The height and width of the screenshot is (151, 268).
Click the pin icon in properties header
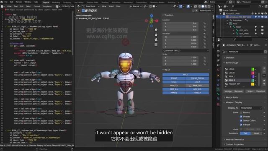(x=266, y=45)
